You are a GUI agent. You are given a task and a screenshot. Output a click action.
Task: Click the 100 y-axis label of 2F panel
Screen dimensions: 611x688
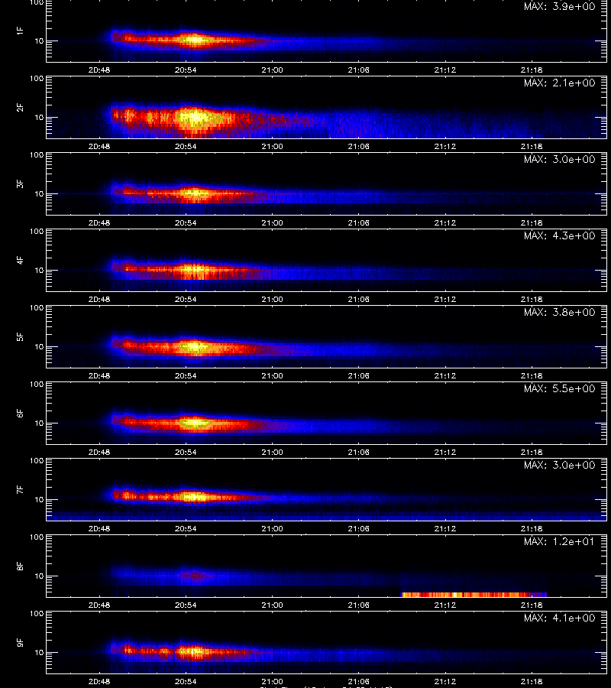pos(37,79)
